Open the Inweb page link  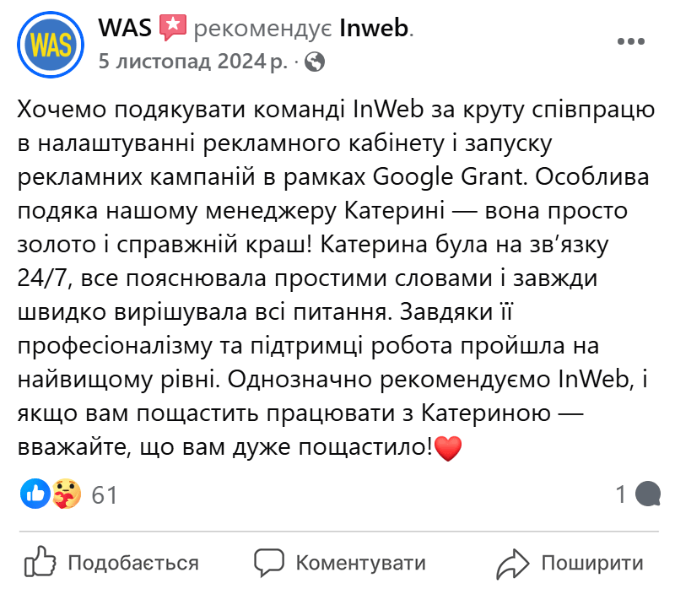[x=374, y=27]
